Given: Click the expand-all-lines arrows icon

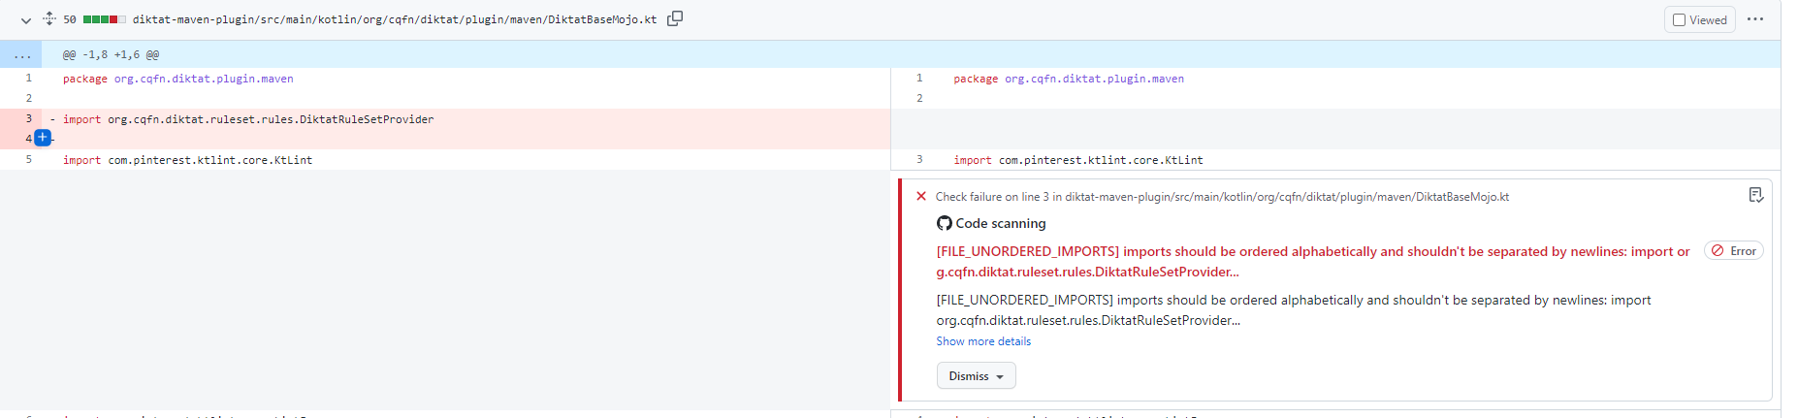Looking at the screenshot, I should point(48,18).
